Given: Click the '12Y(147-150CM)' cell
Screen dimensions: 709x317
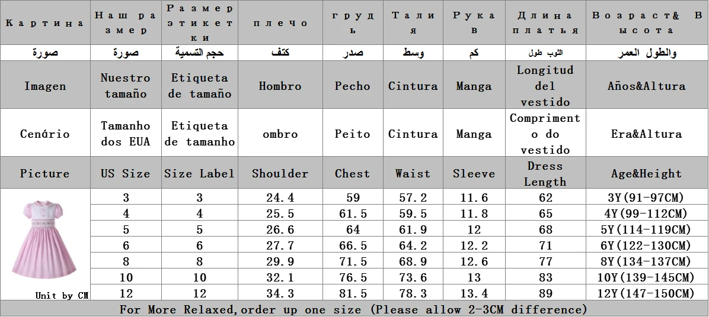Looking at the screenshot, I should pyautogui.click(x=647, y=293).
